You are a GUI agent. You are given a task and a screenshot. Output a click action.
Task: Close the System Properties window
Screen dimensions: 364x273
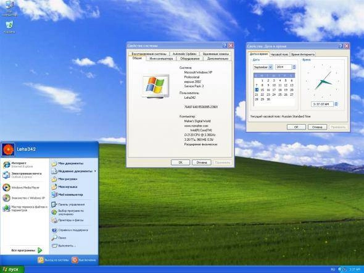[x=231, y=46]
